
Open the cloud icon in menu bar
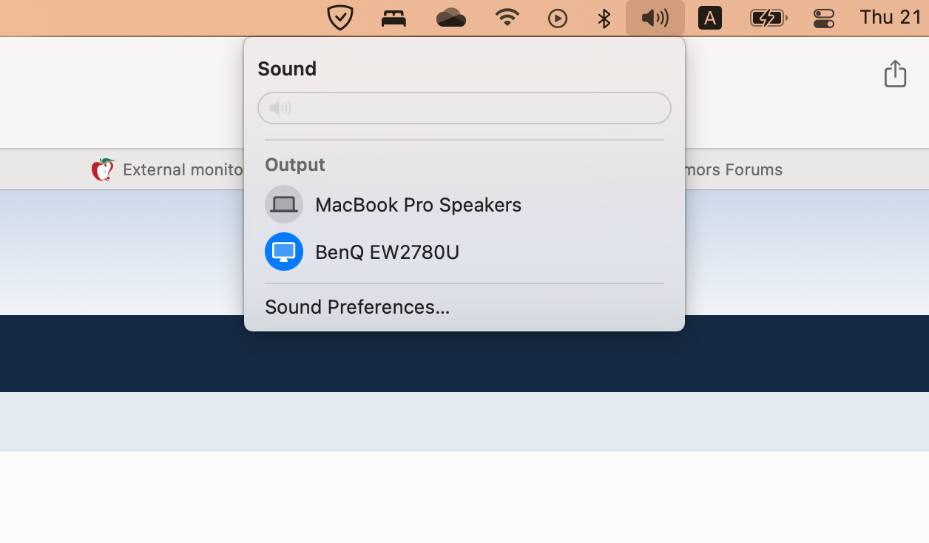(x=450, y=18)
